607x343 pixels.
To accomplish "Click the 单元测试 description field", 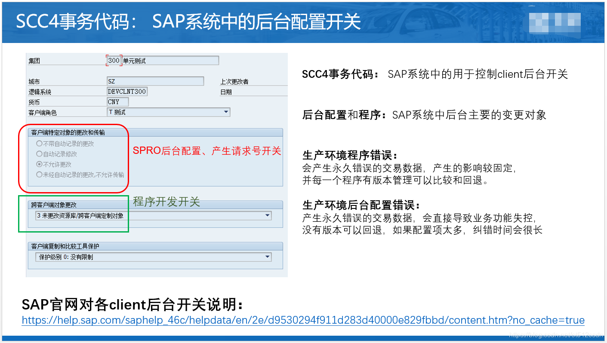I will pos(170,61).
